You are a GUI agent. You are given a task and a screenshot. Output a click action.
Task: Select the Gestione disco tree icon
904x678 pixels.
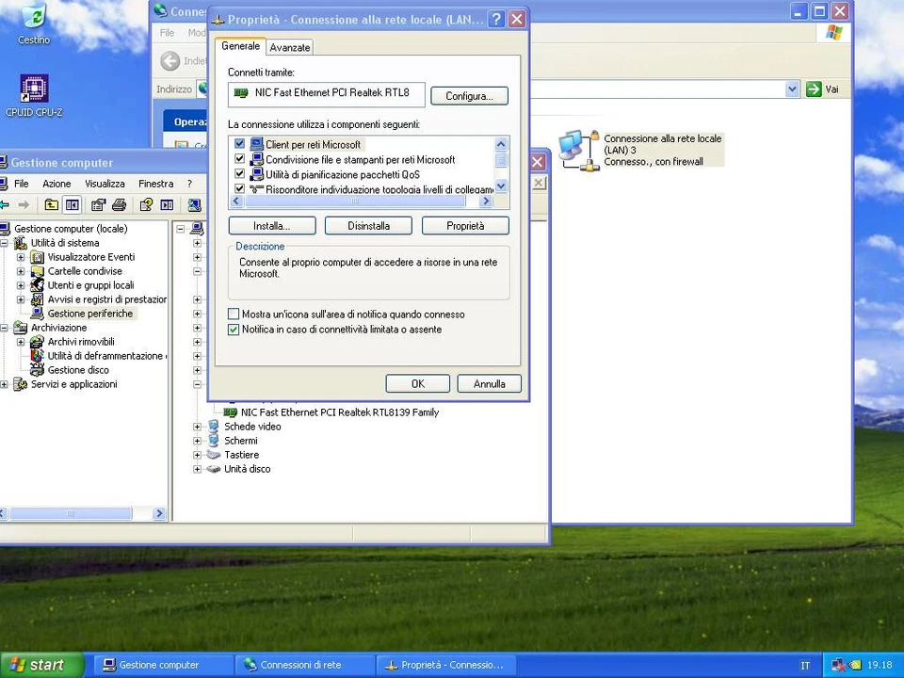pyautogui.click(x=38, y=370)
